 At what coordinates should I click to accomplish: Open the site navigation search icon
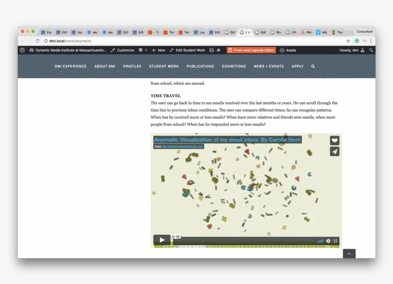point(313,66)
